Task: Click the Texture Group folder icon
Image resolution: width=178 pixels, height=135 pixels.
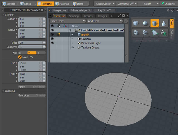Action: click(x=79, y=47)
